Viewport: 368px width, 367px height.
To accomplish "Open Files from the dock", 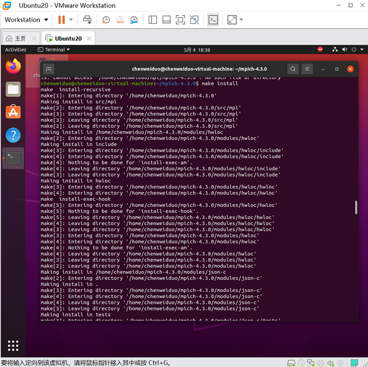I will [x=13, y=89].
